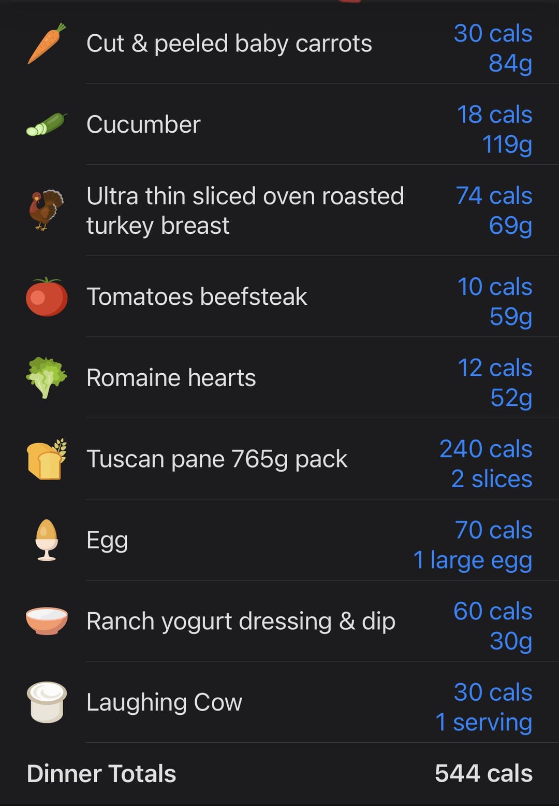
Task: Tap the turkey icon
Action: point(47,210)
